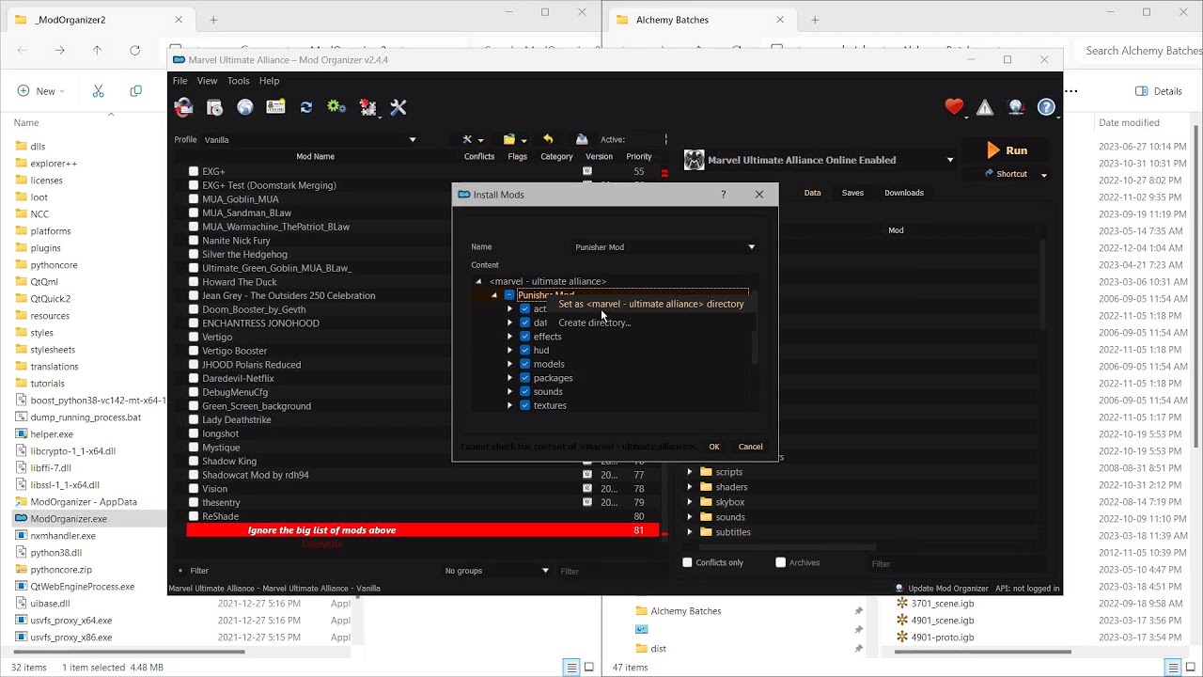Open the puzzle-piece Tools icon
1203x677 pixels.
point(367,108)
